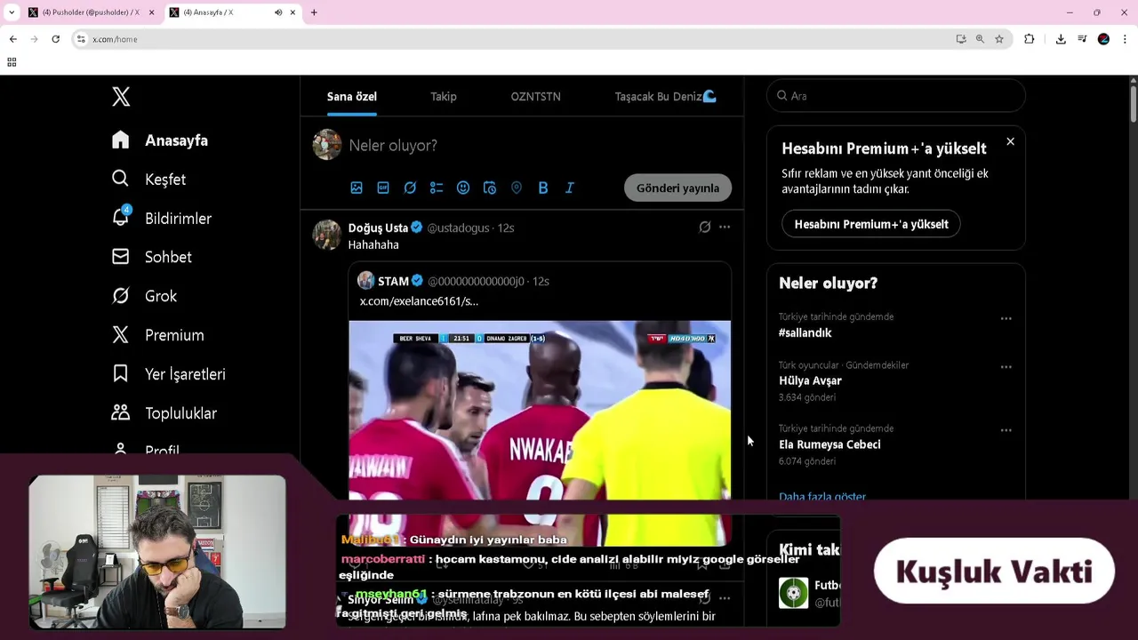
Task: Switch to Takip tab
Action: pos(444,96)
